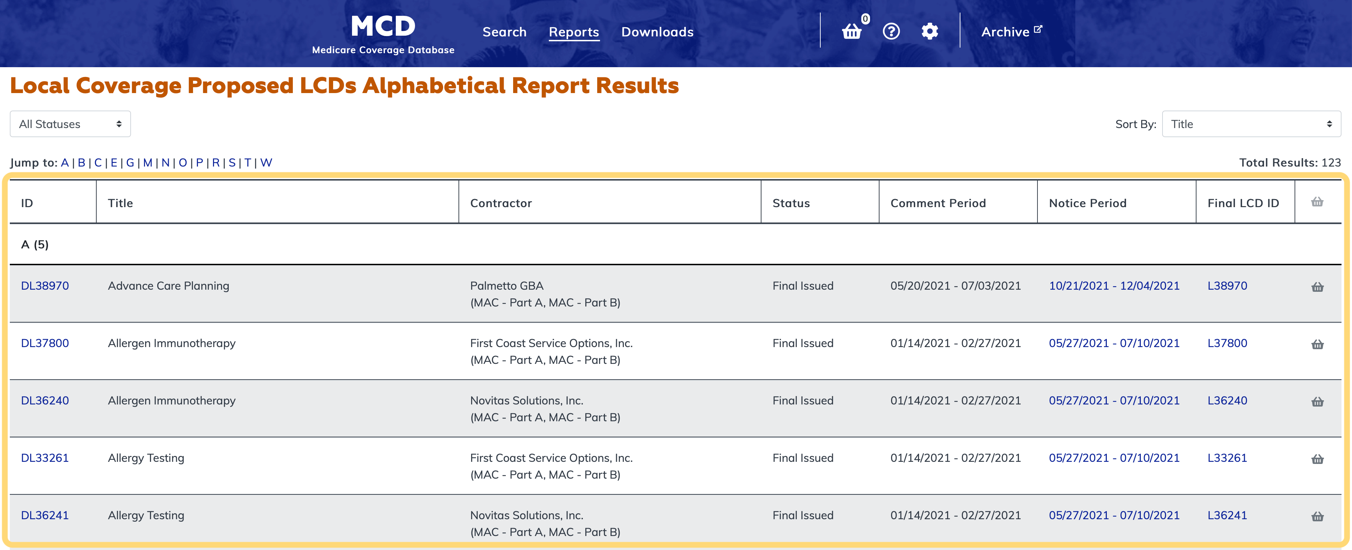This screenshot has height=550, width=1352.
Task: Click basket icon in table header
Action: coord(1317,202)
